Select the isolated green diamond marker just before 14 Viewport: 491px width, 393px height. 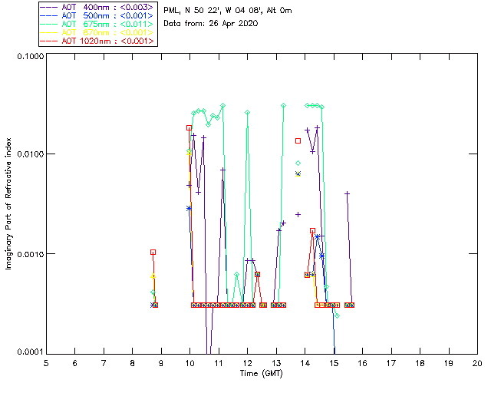tap(298, 163)
